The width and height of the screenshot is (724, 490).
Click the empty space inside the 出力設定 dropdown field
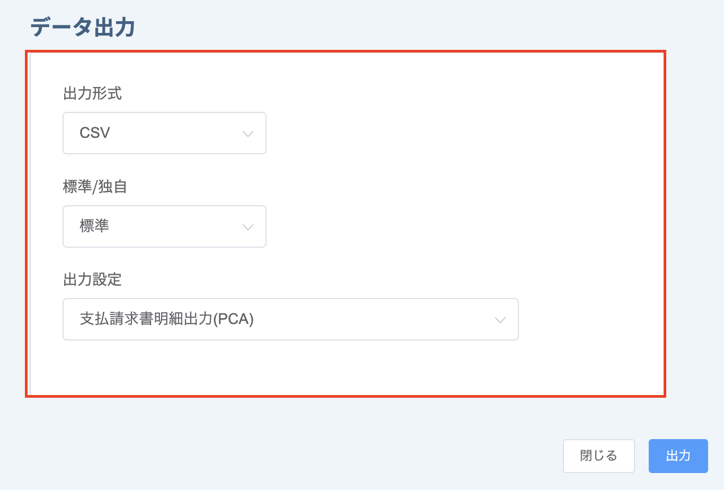point(371,319)
